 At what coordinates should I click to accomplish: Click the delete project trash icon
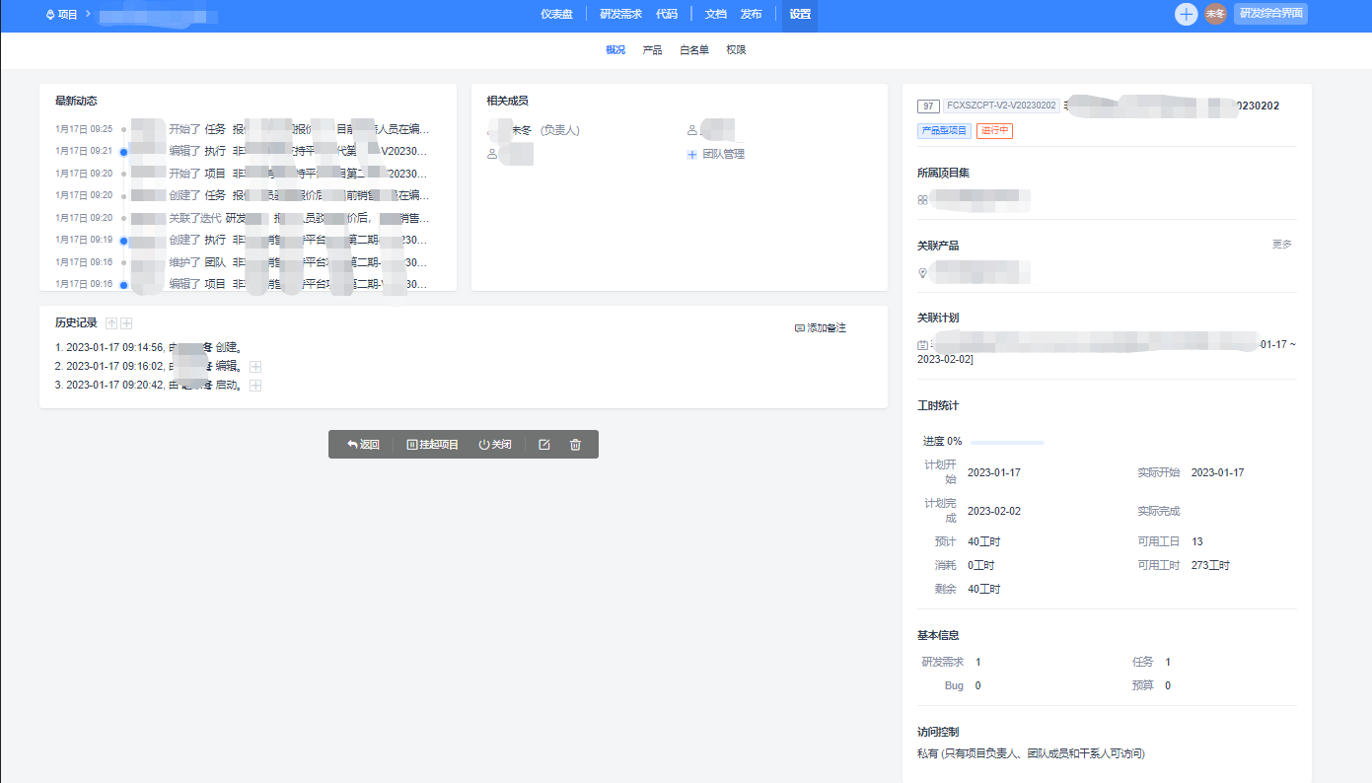(576, 445)
